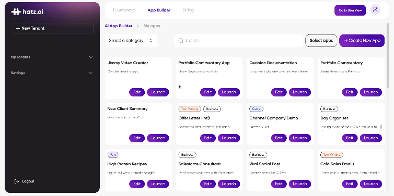
Task: Edit the High Protein Recipes app
Action: [x=137, y=183]
